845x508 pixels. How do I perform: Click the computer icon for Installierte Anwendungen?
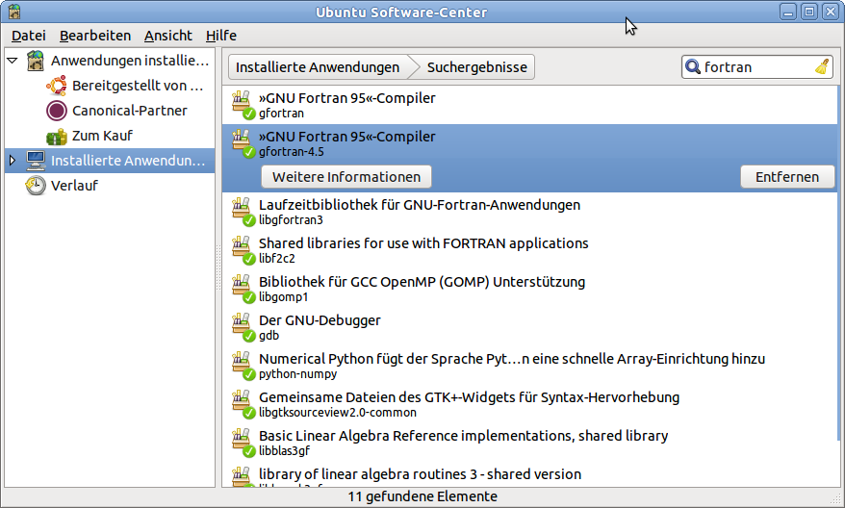36,161
